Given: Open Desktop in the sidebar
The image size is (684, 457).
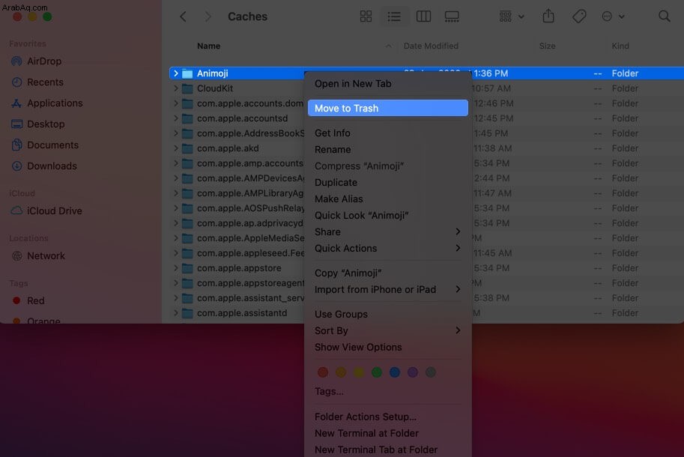Looking at the screenshot, I should point(38,124).
